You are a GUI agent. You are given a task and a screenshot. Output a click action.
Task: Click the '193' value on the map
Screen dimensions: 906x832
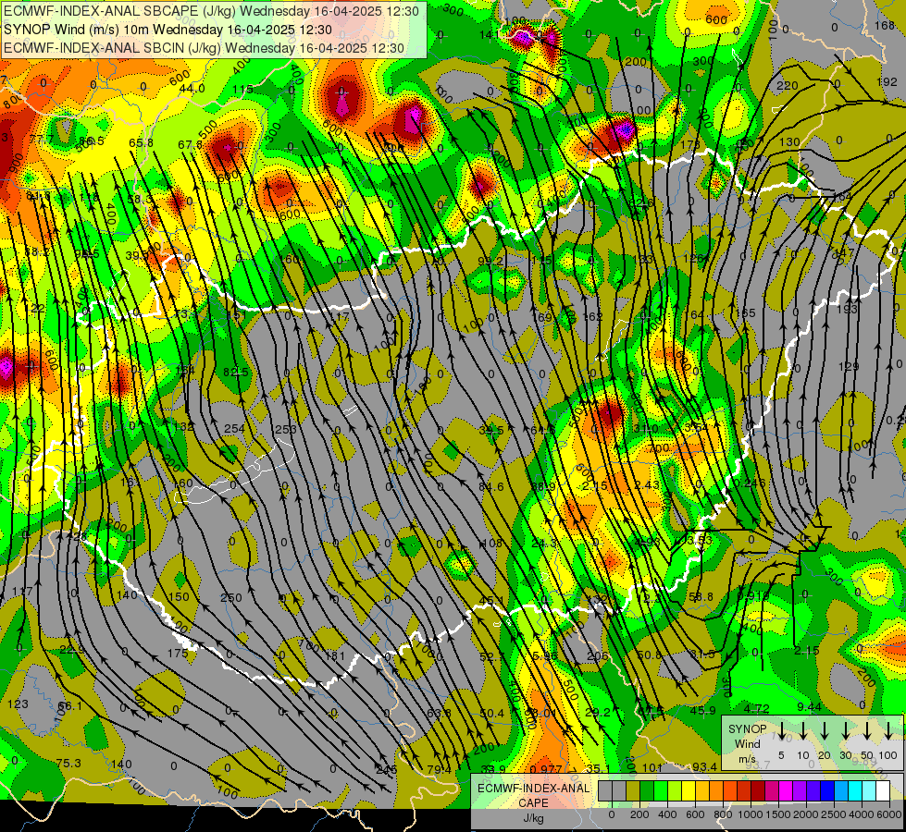(847, 310)
